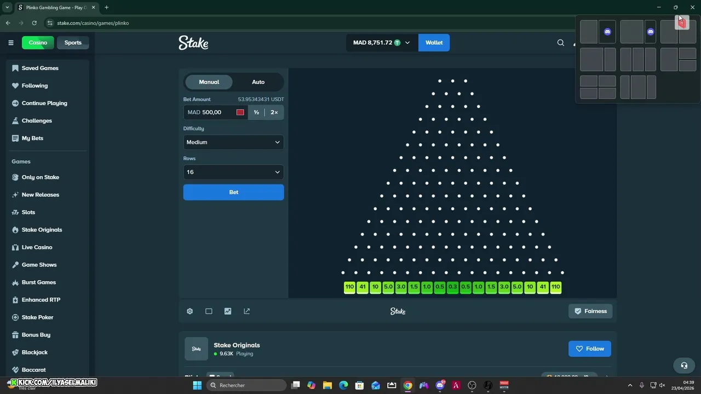This screenshot has width=701, height=394.
Task: Open File Explorer from taskbar
Action: point(327,385)
